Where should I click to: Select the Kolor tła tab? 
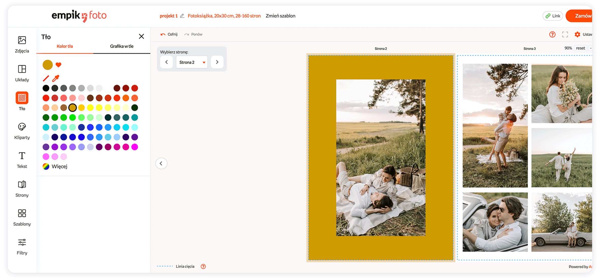point(65,46)
